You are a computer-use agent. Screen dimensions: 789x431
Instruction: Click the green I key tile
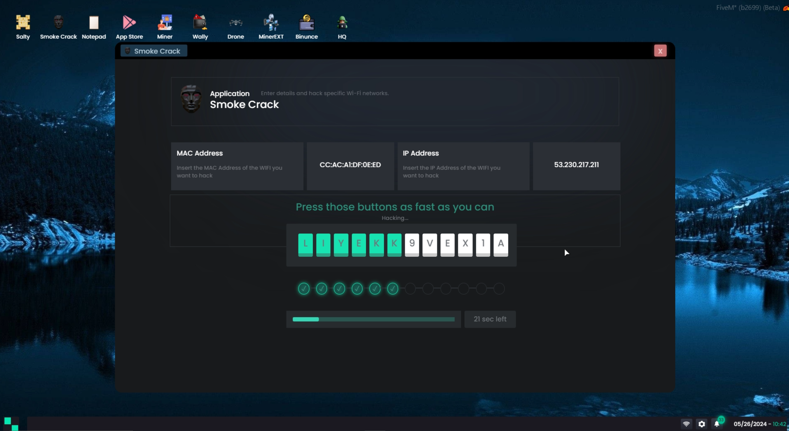[323, 245]
